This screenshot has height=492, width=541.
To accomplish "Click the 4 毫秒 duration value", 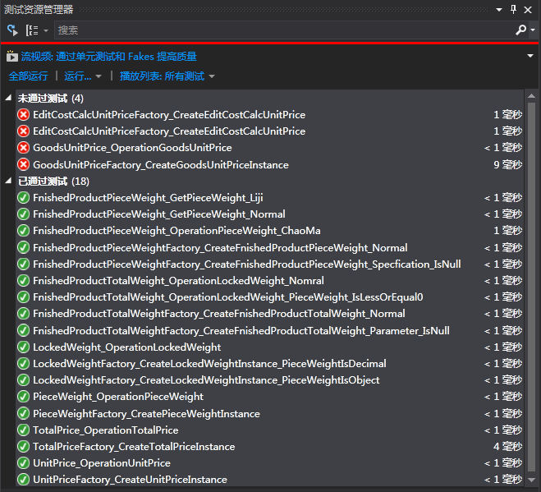I will [507, 447].
